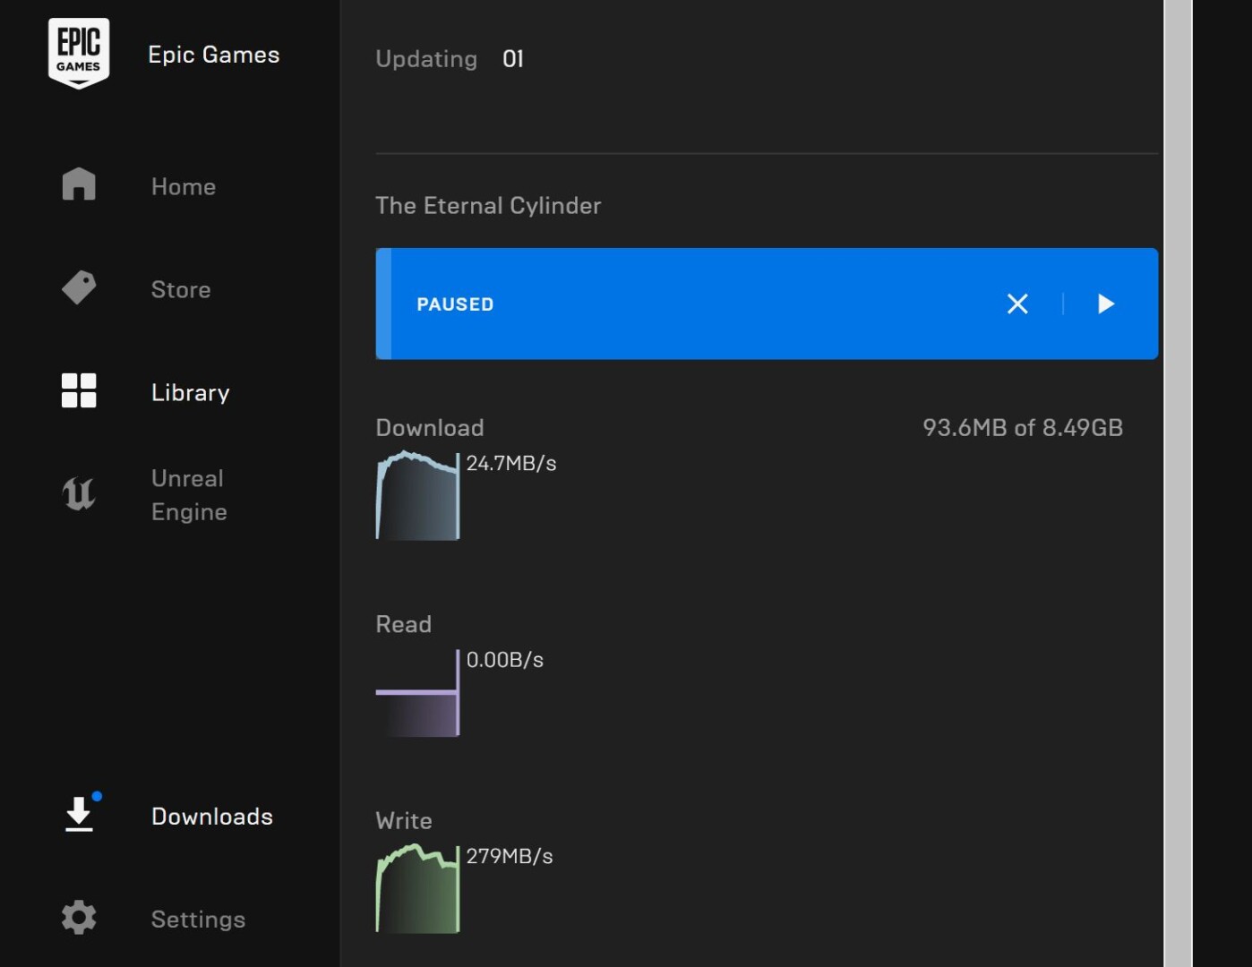This screenshot has width=1252, height=967.
Task: Open the Unreal Engine logo icon
Action: point(79,494)
